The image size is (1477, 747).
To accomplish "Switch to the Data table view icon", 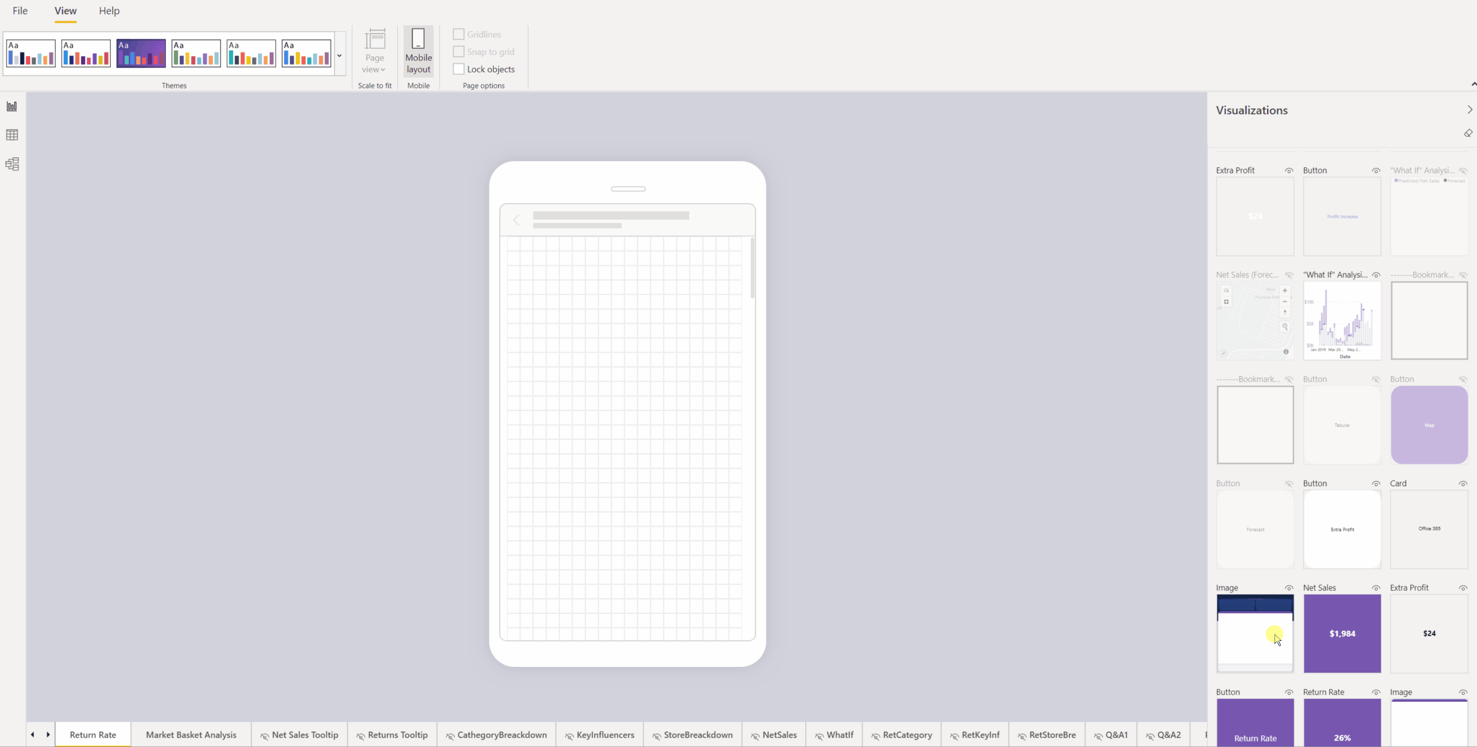I will click(x=12, y=135).
